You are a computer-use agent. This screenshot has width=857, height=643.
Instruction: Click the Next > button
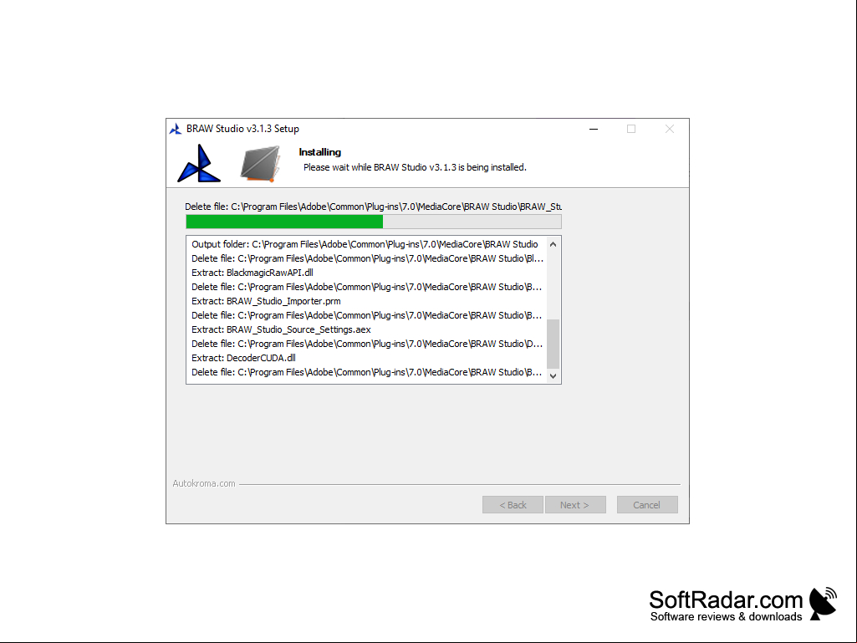tap(575, 505)
